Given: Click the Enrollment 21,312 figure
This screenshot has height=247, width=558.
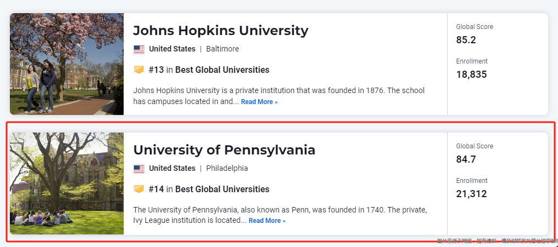Looking at the screenshot, I should pos(471,194).
